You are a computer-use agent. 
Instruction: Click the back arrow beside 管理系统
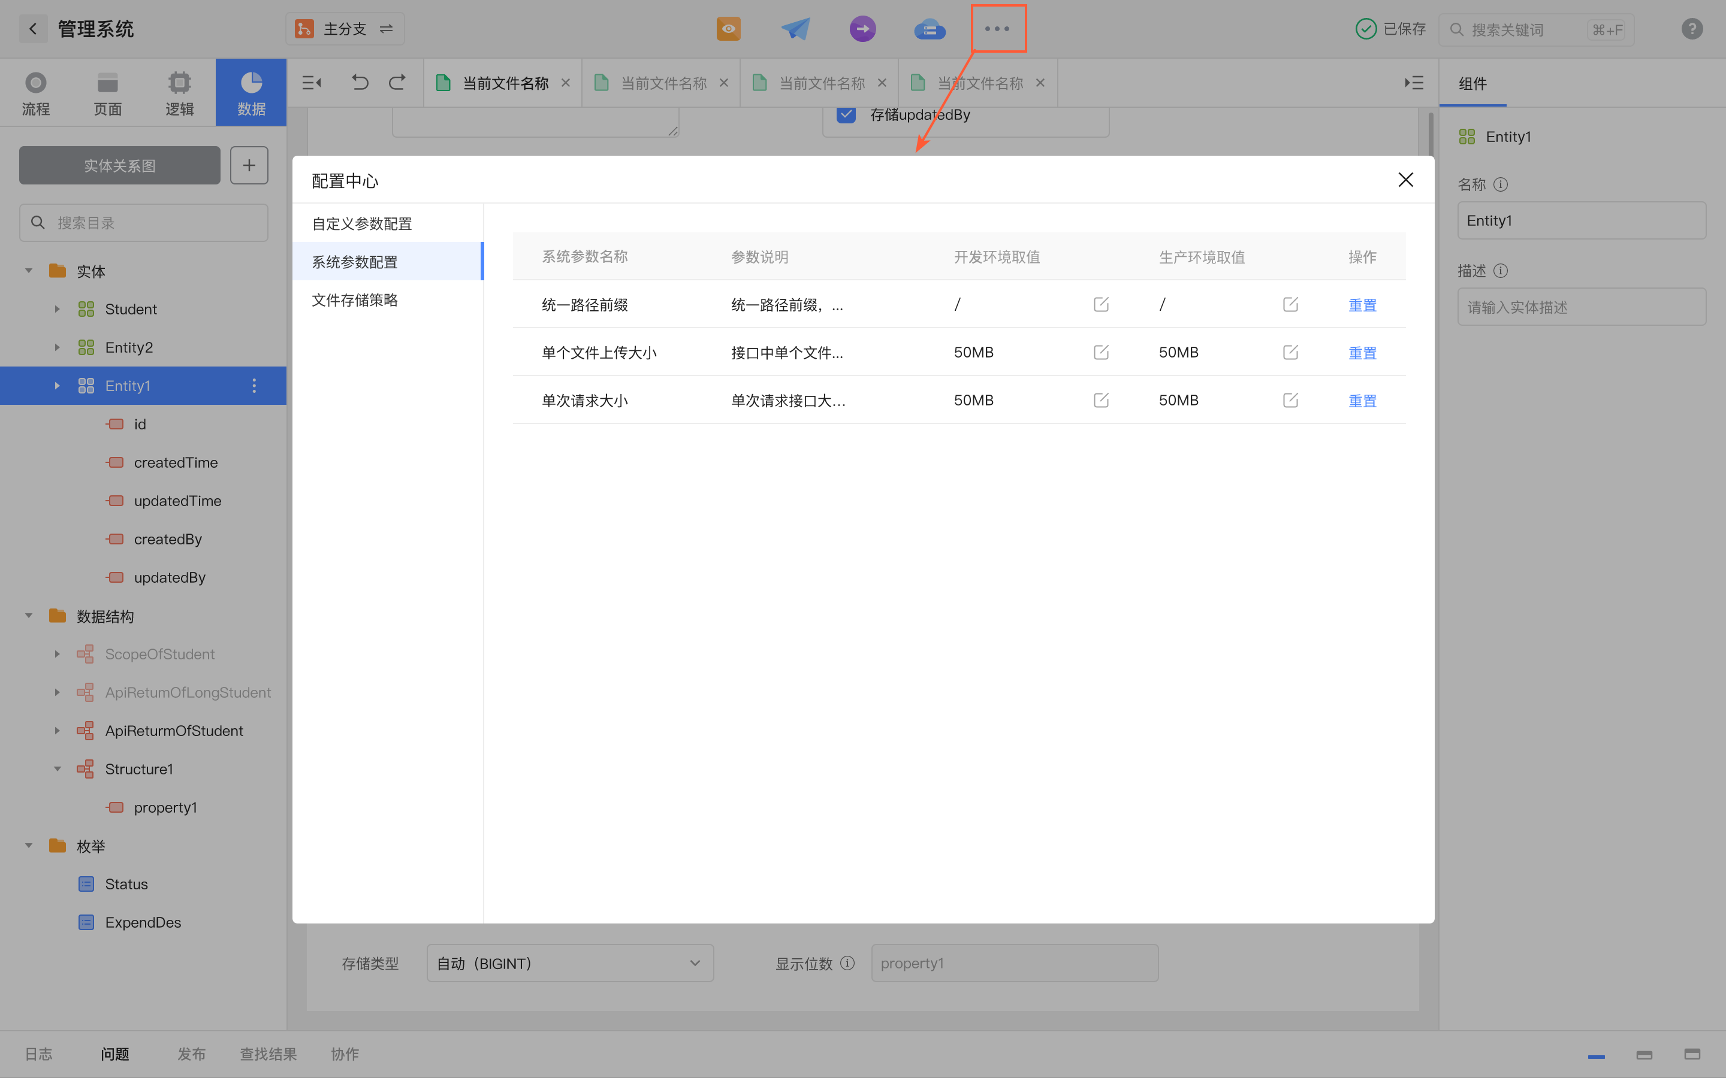[x=33, y=29]
